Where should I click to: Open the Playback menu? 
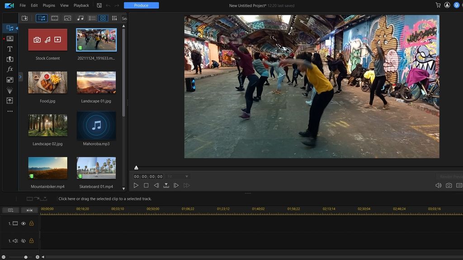pos(81,5)
